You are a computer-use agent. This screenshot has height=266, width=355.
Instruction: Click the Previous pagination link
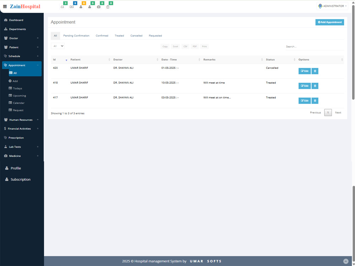(315, 113)
